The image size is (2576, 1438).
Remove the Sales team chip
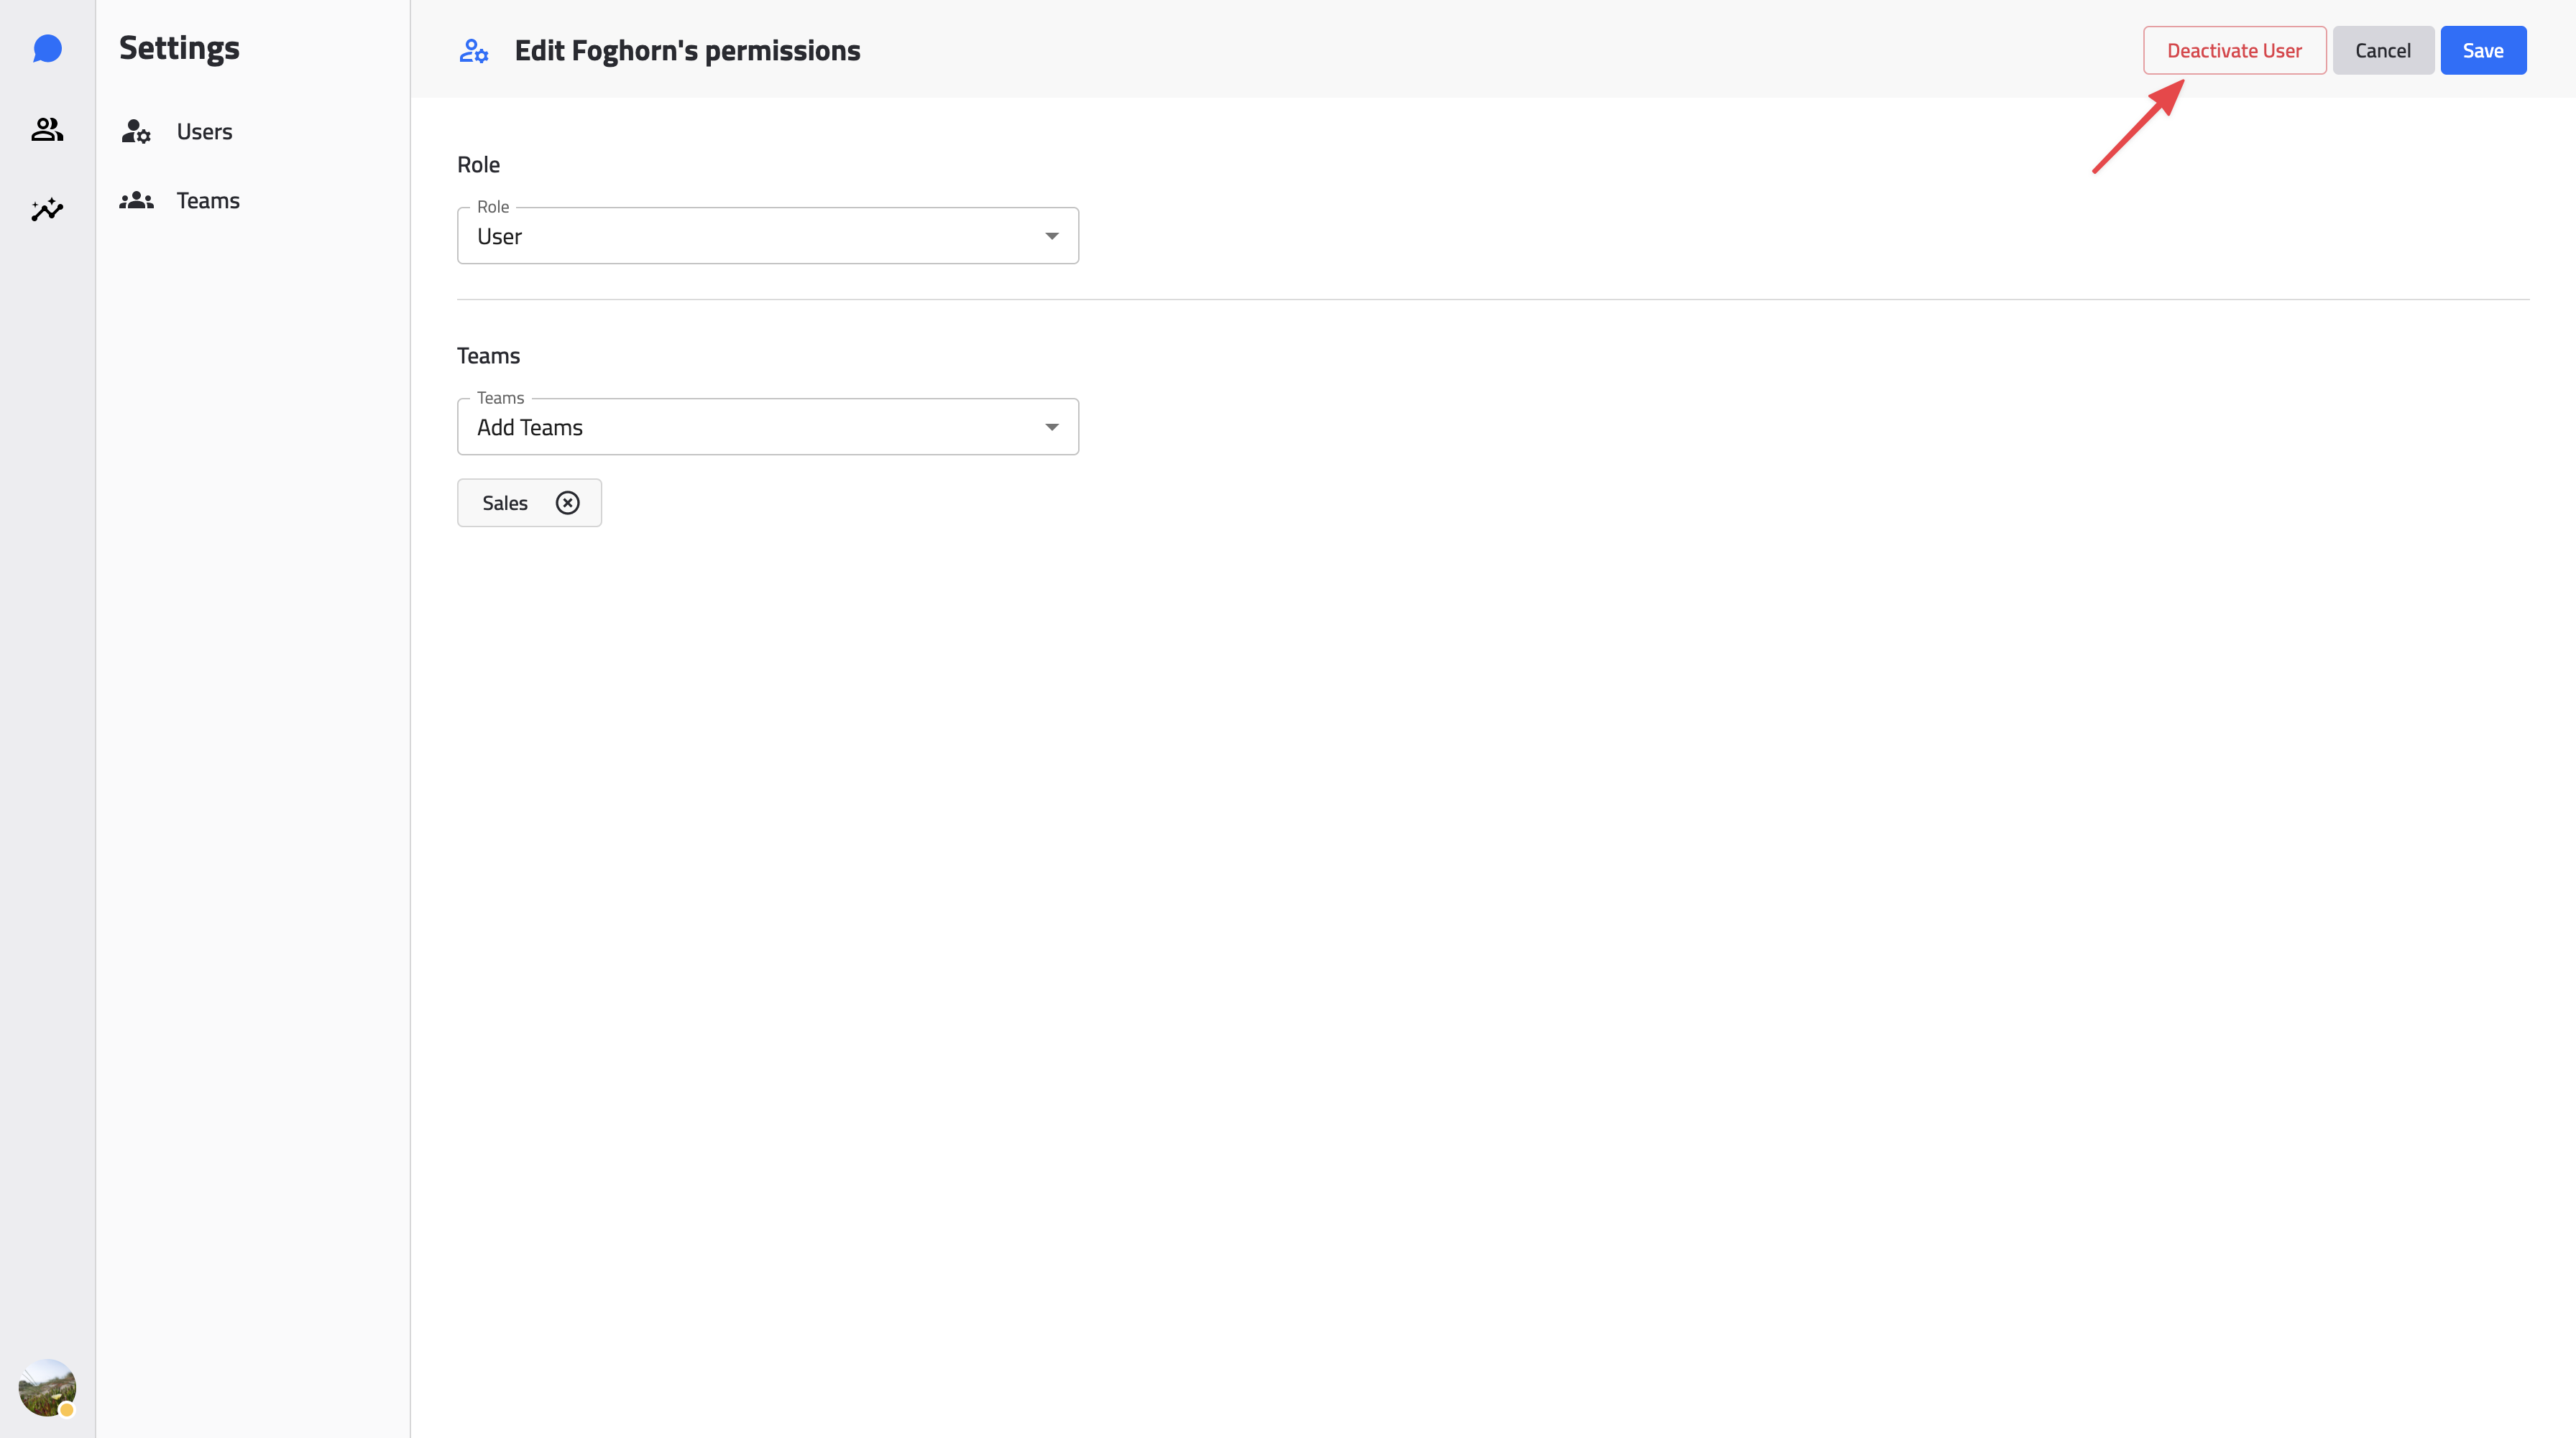point(567,503)
